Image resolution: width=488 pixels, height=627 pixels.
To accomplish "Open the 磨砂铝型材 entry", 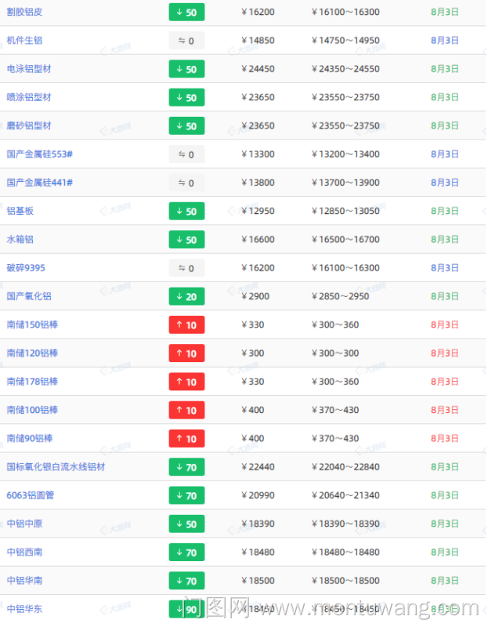I will (30, 125).
